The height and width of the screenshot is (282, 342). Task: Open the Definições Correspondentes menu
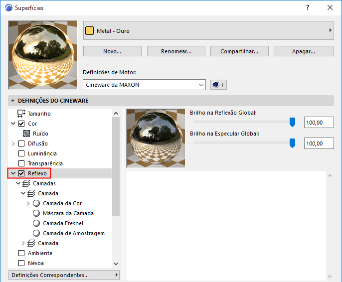pos(64,275)
